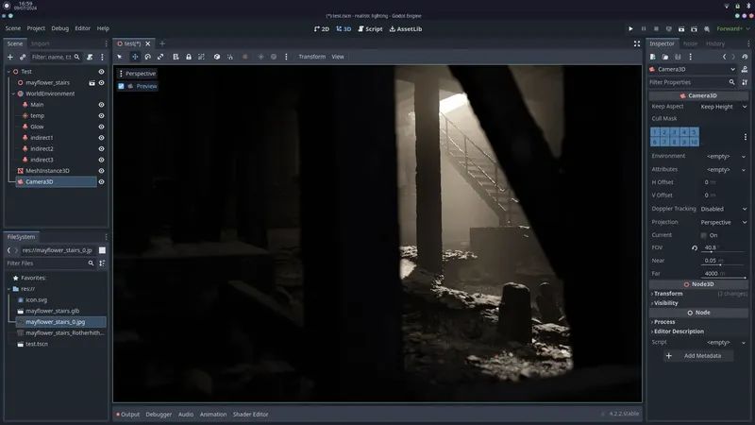Adjust the FOV slider
The width and height of the screenshot is (755, 425).
[x=724, y=251]
